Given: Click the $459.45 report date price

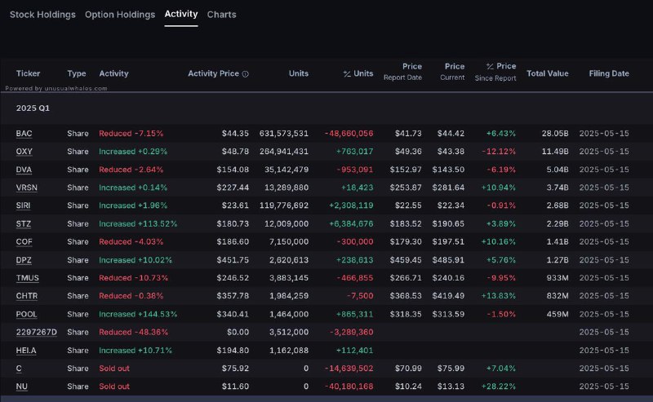Looking at the screenshot, I should click(x=406, y=260).
